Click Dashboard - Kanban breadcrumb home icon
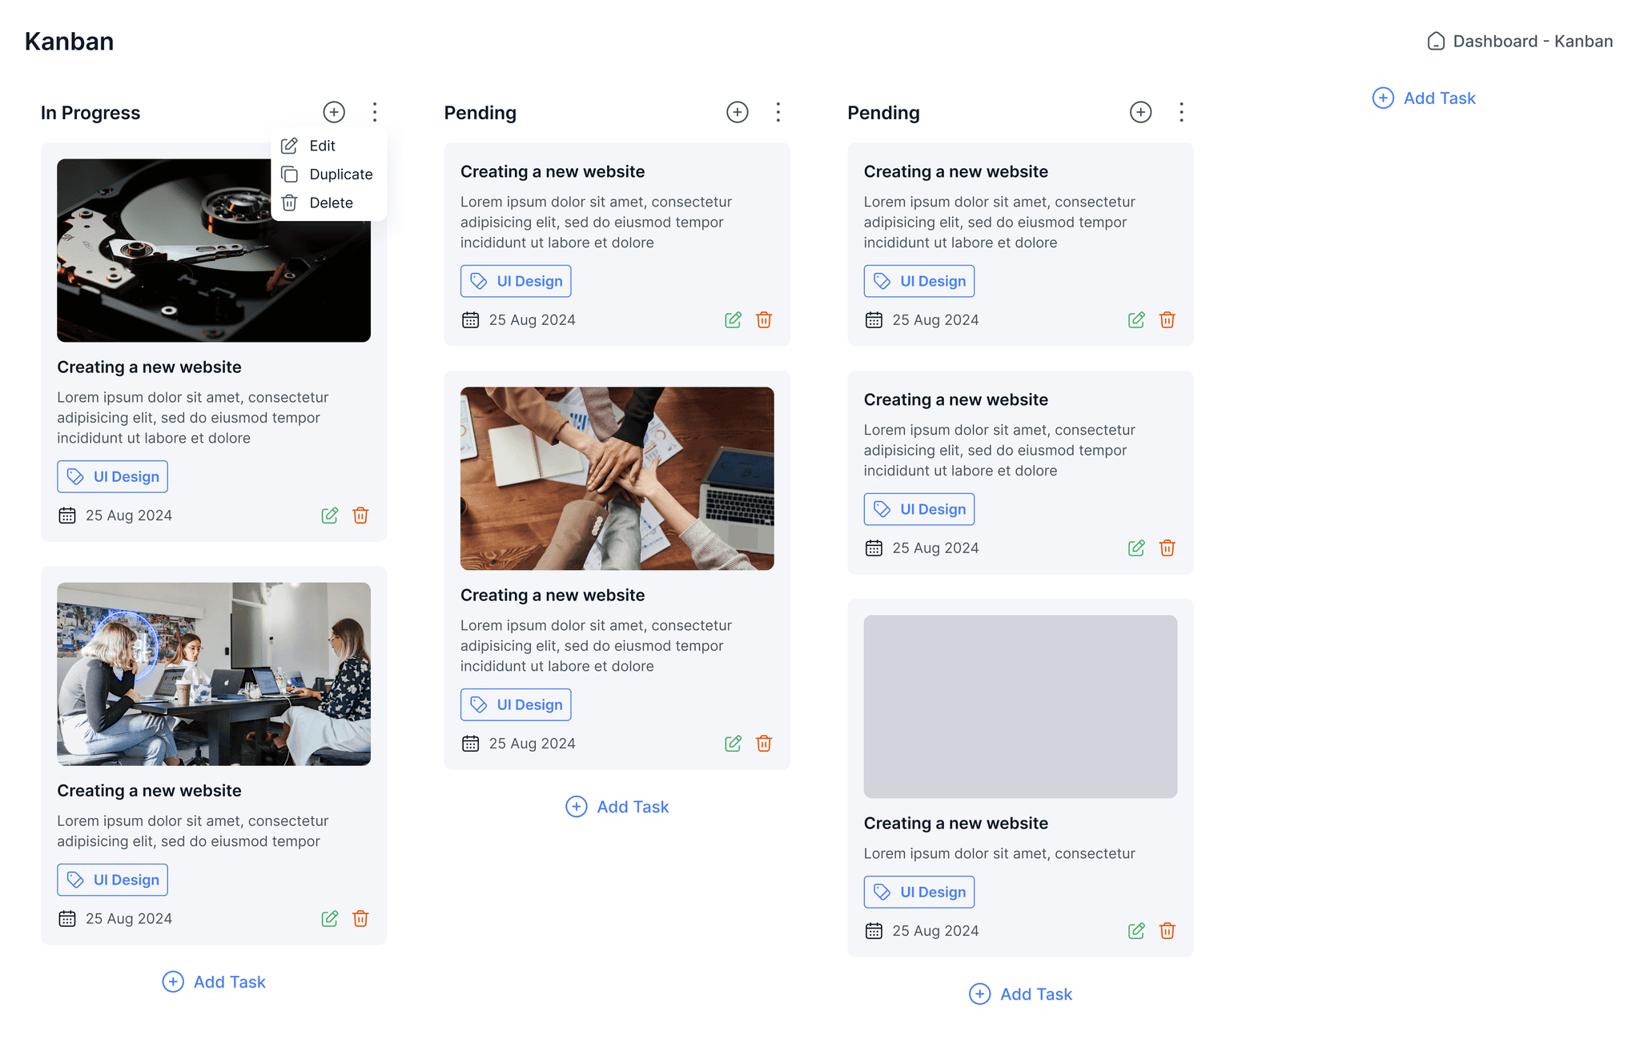Viewport: 1640px width, 1055px height. (1436, 42)
